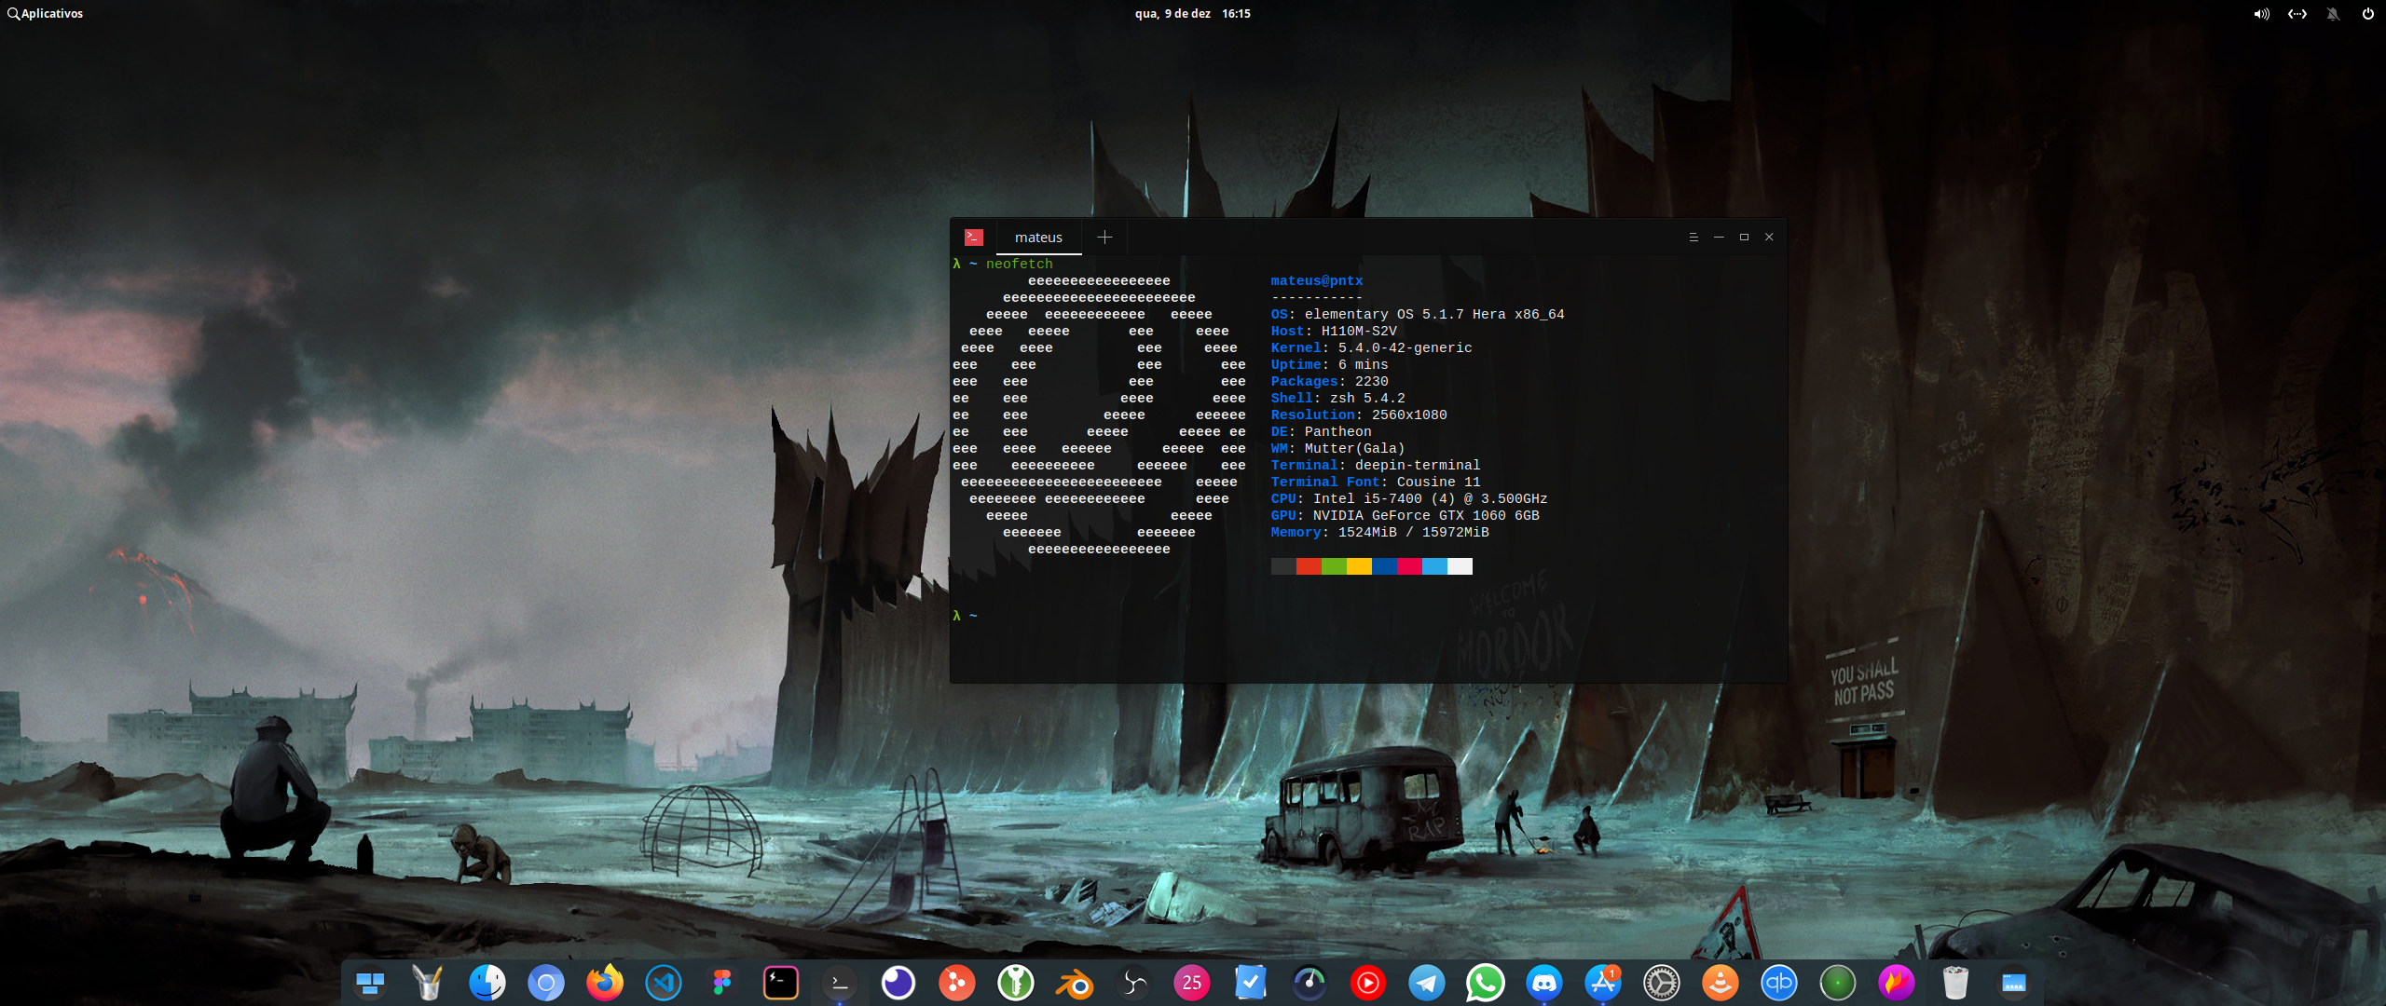Image resolution: width=2386 pixels, height=1006 pixels.
Task: Click the 'Cousine 11' terminal font value
Action: 1438,483
